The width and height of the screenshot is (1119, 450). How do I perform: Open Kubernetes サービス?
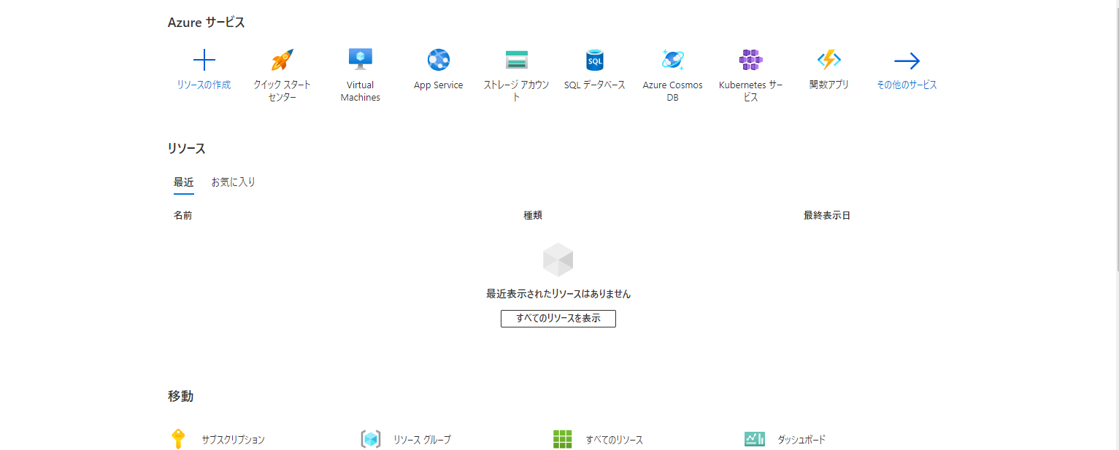click(751, 58)
